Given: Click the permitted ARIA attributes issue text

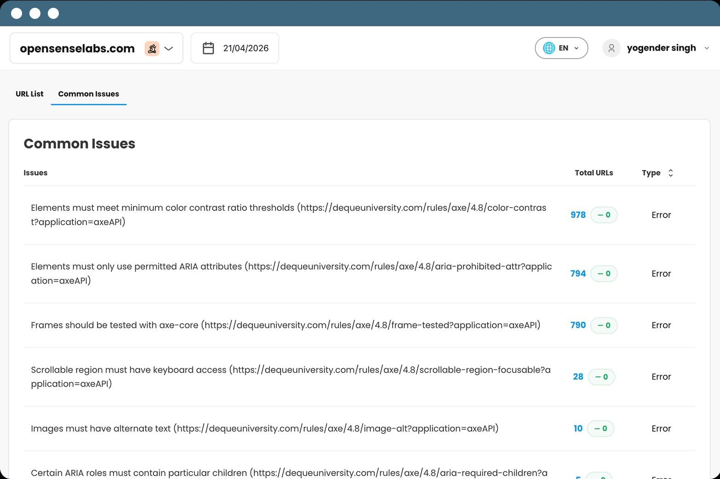Looking at the screenshot, I should [291, 273].
